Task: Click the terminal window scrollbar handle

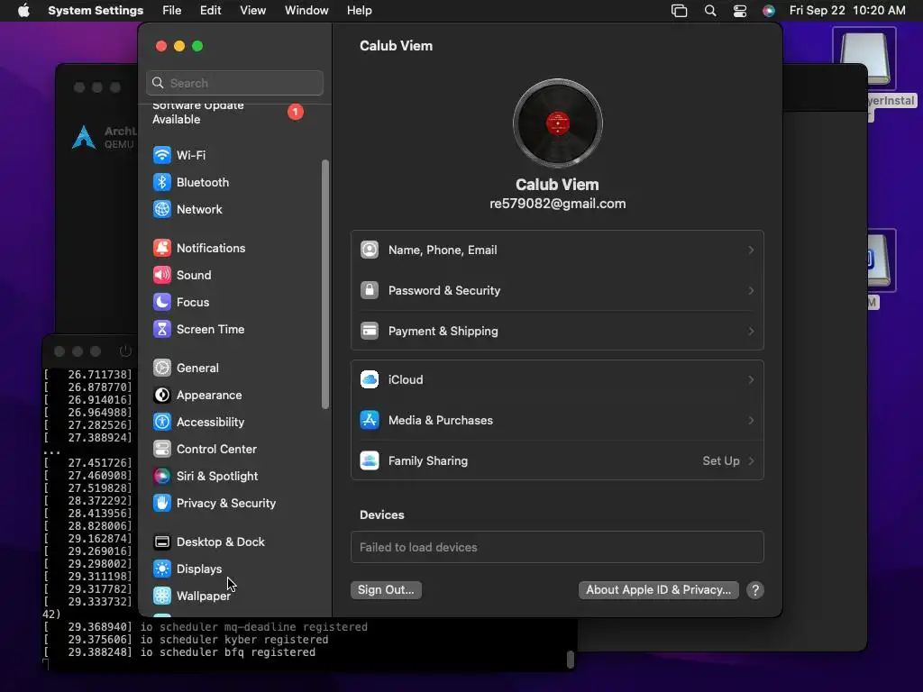Action: click(x=570, y=659)
